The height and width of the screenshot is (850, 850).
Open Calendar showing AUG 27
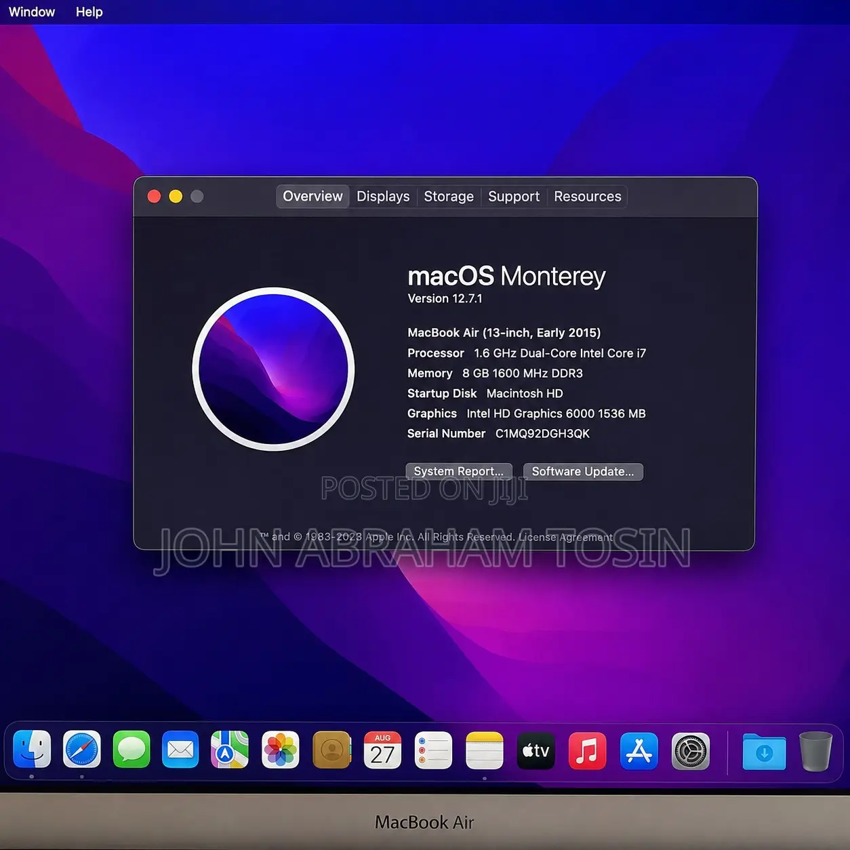pos(383,750)
